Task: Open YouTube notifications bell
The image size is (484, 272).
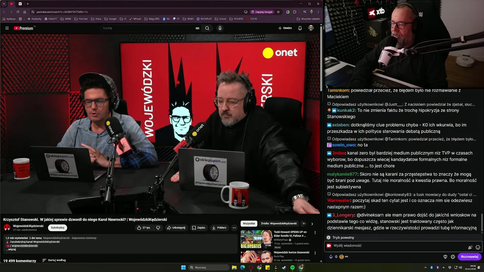Action: coord(300,28)
